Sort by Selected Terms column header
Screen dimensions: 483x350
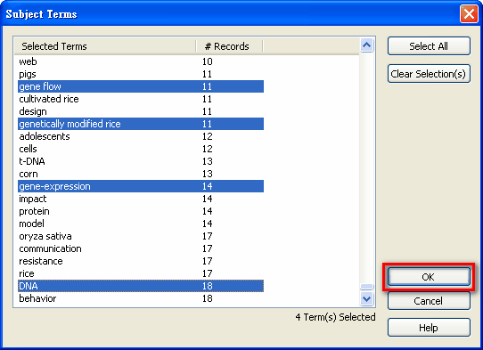[x=105, y=46]
